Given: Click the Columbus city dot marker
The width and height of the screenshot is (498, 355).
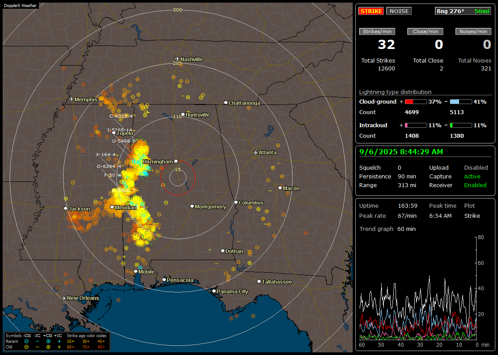Looking at the screenshot, I should (x=236, y=202).
